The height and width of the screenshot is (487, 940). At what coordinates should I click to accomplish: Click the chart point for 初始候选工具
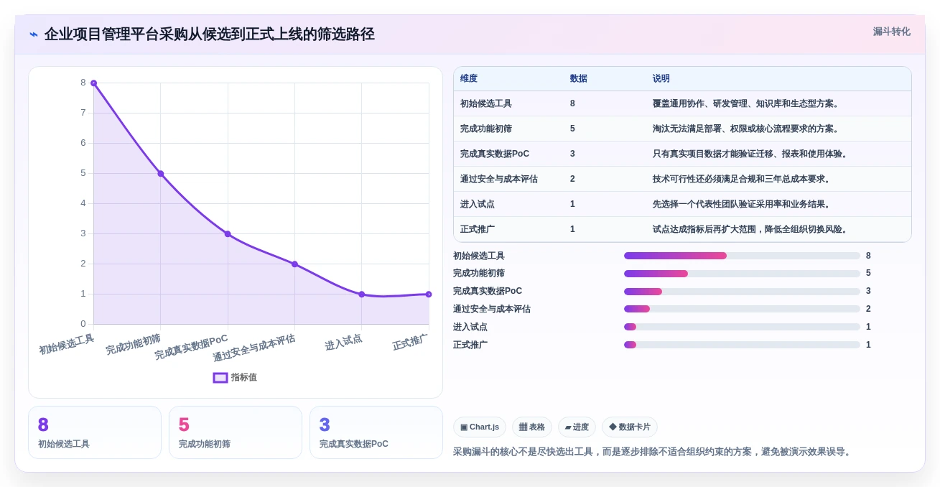pyautogui.click(x=93, y=83)
